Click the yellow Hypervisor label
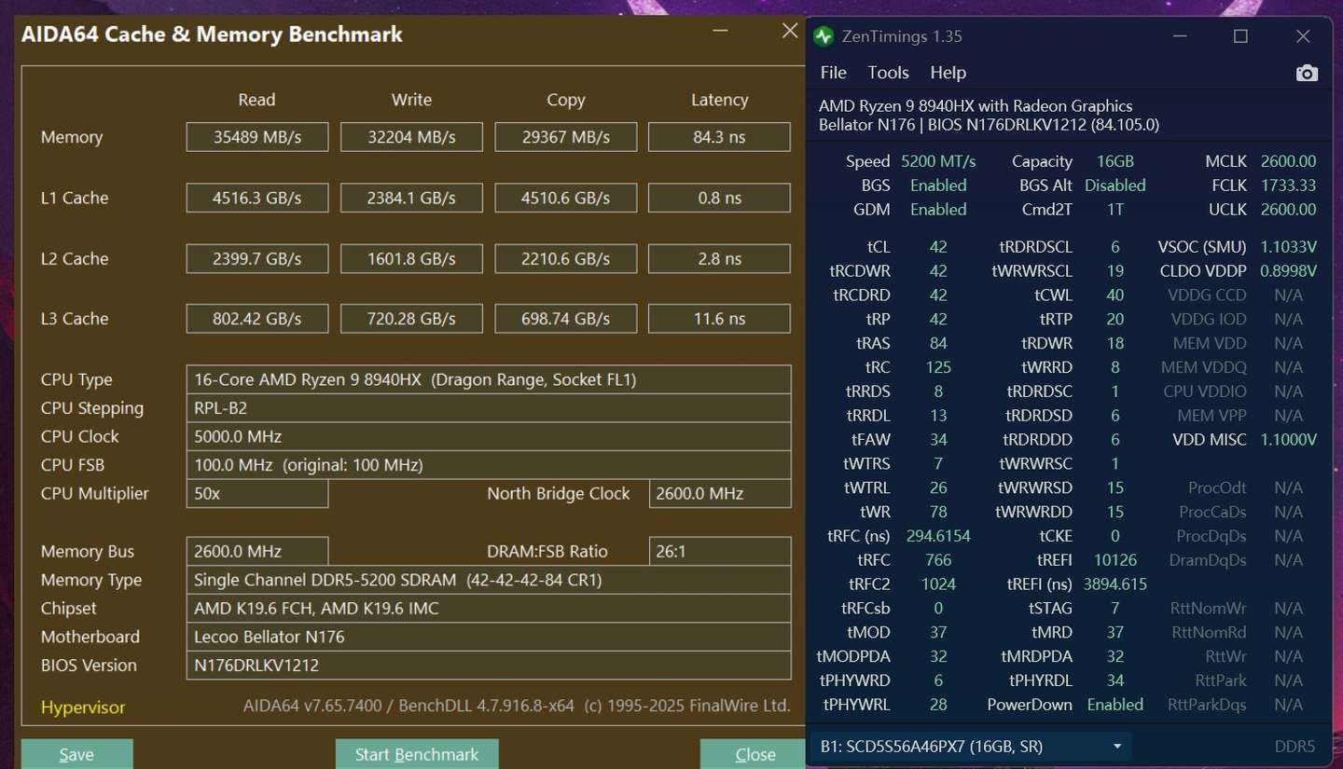This screenshot has width=1343, height=769. (83, 707)
